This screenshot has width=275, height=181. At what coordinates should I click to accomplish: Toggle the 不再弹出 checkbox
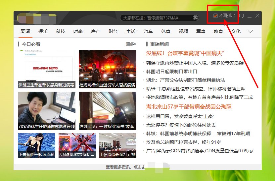[215, 16]
